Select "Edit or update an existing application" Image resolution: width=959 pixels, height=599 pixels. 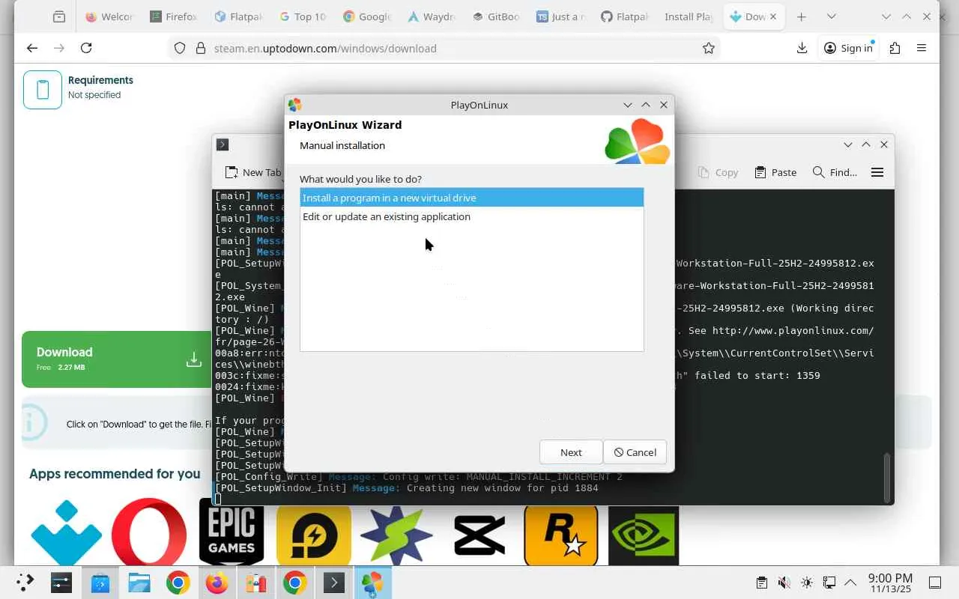click(471, 216)
